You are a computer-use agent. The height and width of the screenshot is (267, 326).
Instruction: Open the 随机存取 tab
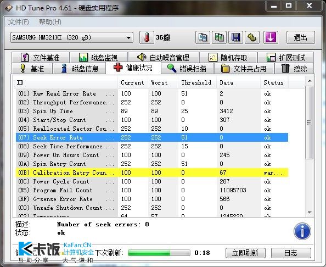[x=228, y=58]
